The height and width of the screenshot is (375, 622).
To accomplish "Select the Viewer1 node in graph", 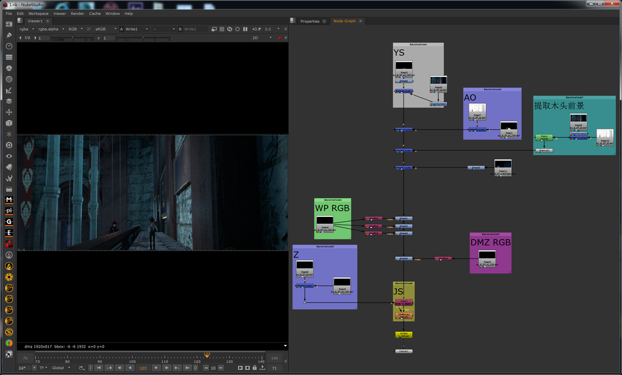I will click(x=404, y=351).
